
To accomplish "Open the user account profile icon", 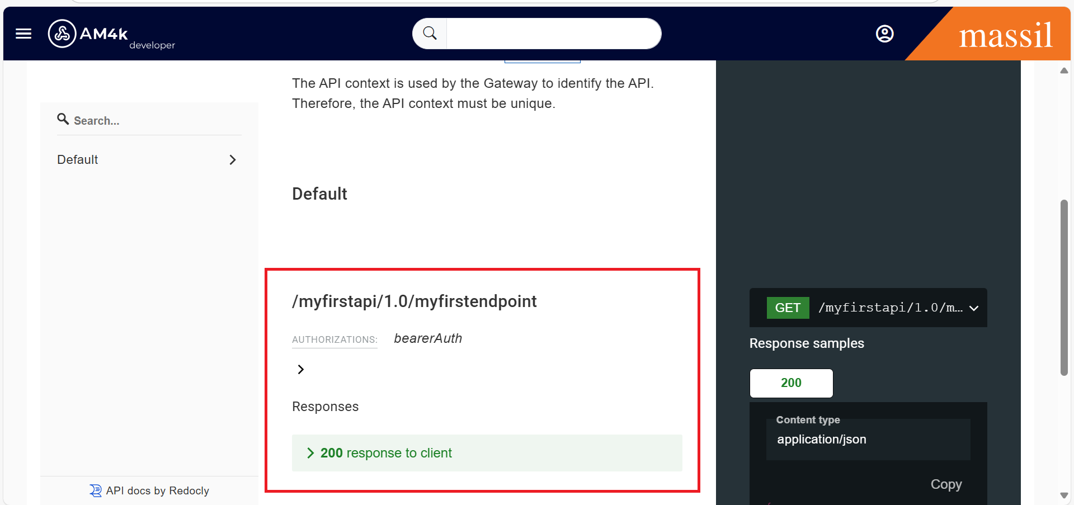I will [x=884, y=34].
